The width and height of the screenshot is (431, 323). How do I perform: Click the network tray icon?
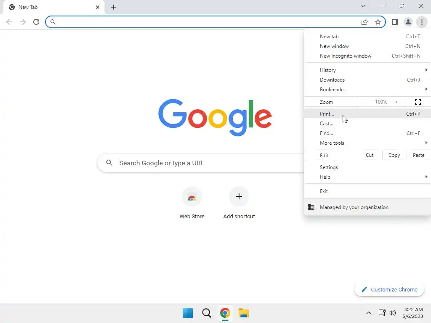[x=382, y=313]
